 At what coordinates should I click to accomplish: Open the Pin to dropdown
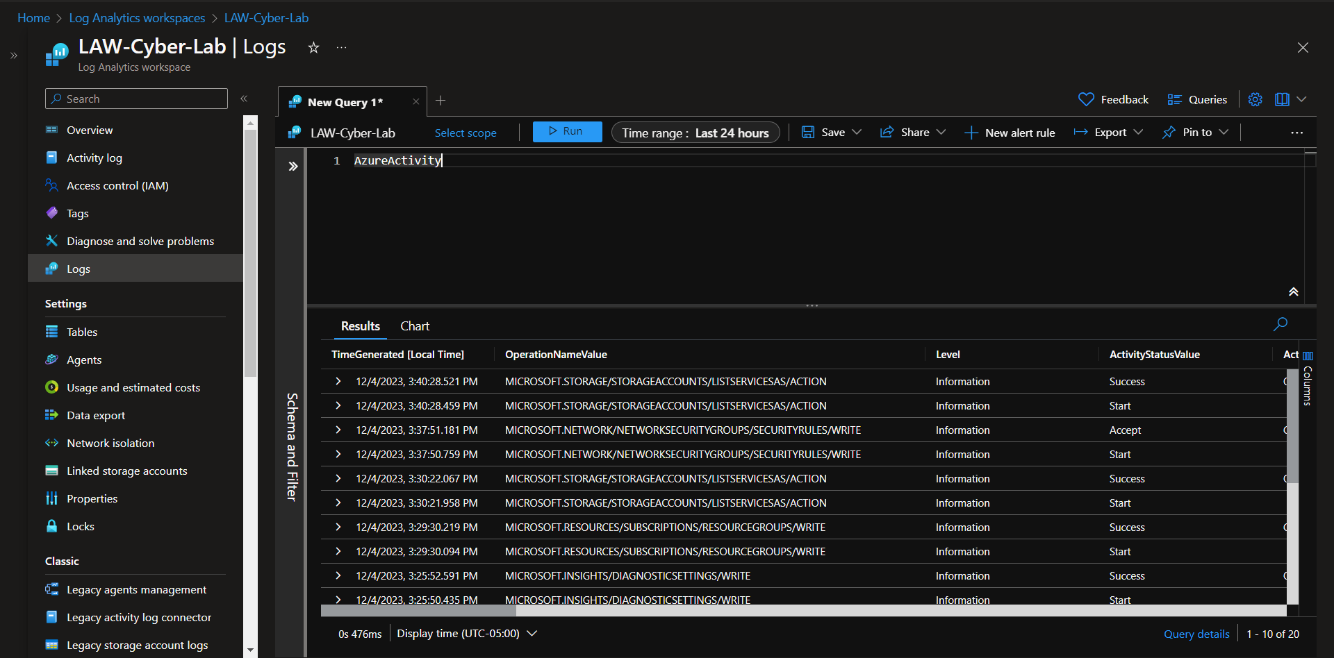[1195, 132]
